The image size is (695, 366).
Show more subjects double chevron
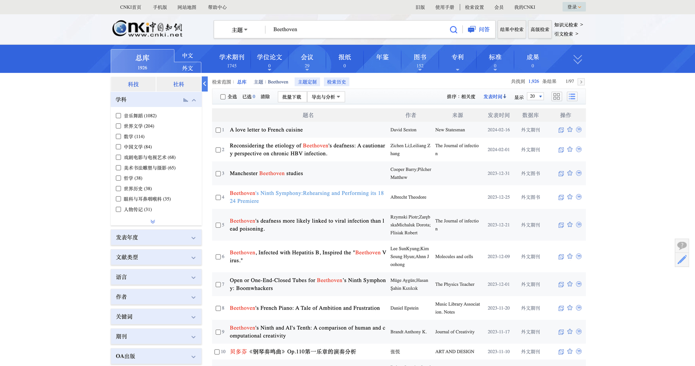point(153,221)
